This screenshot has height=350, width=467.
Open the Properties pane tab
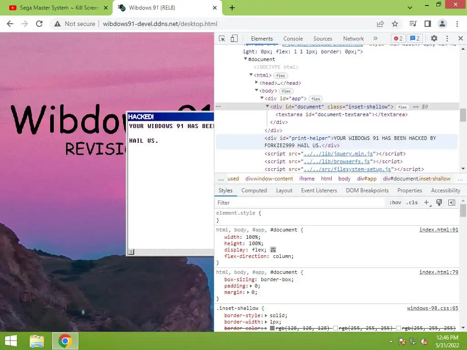[x=410, y=190]
